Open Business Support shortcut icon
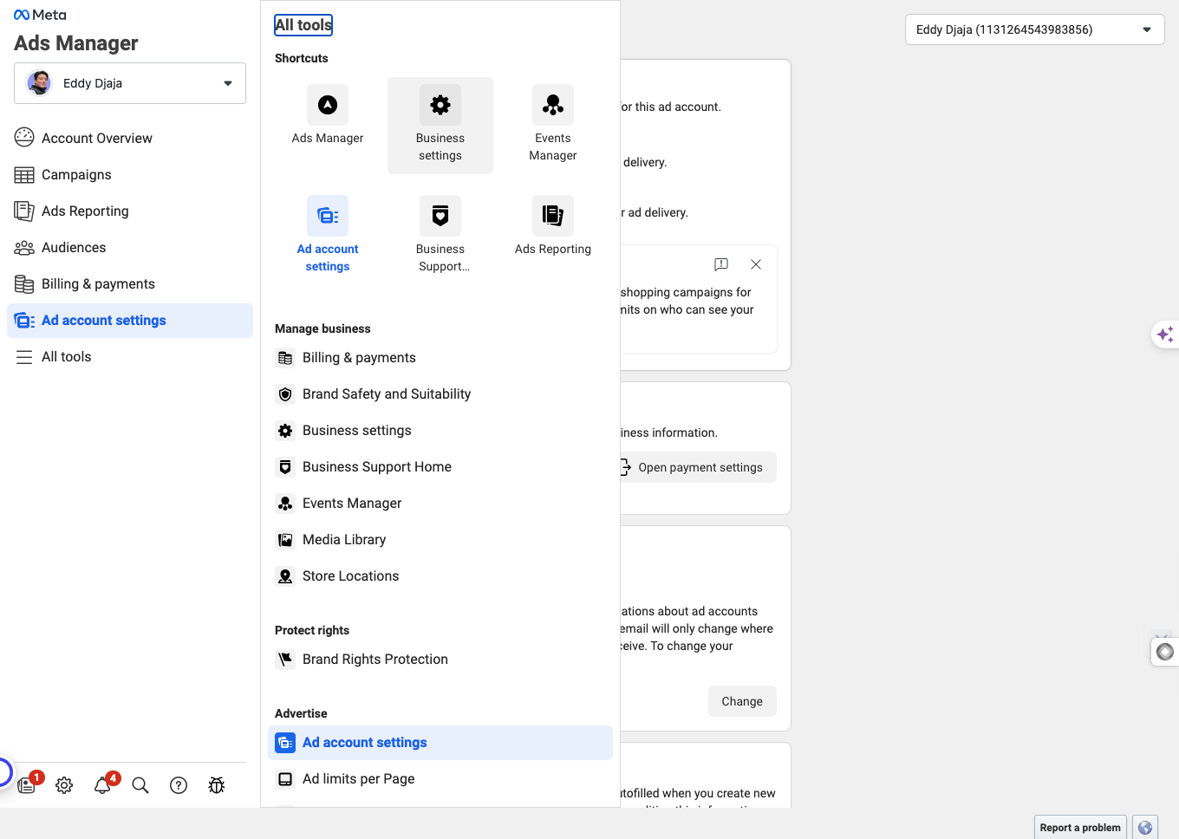Image resolution: width=1179 pixels, height=839 pixels. pos(440,216)
